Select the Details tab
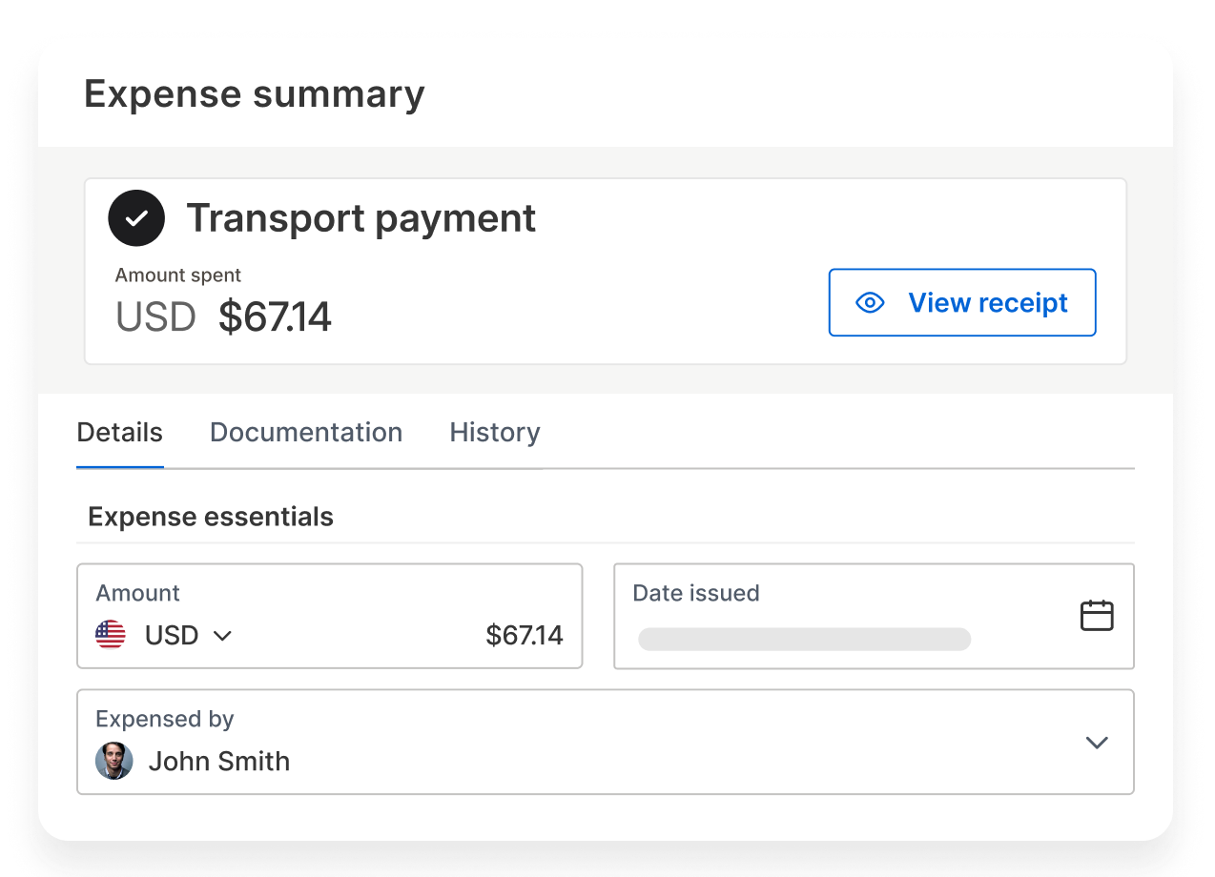Viewport: 1215px width, 877px height. point(119,433)
